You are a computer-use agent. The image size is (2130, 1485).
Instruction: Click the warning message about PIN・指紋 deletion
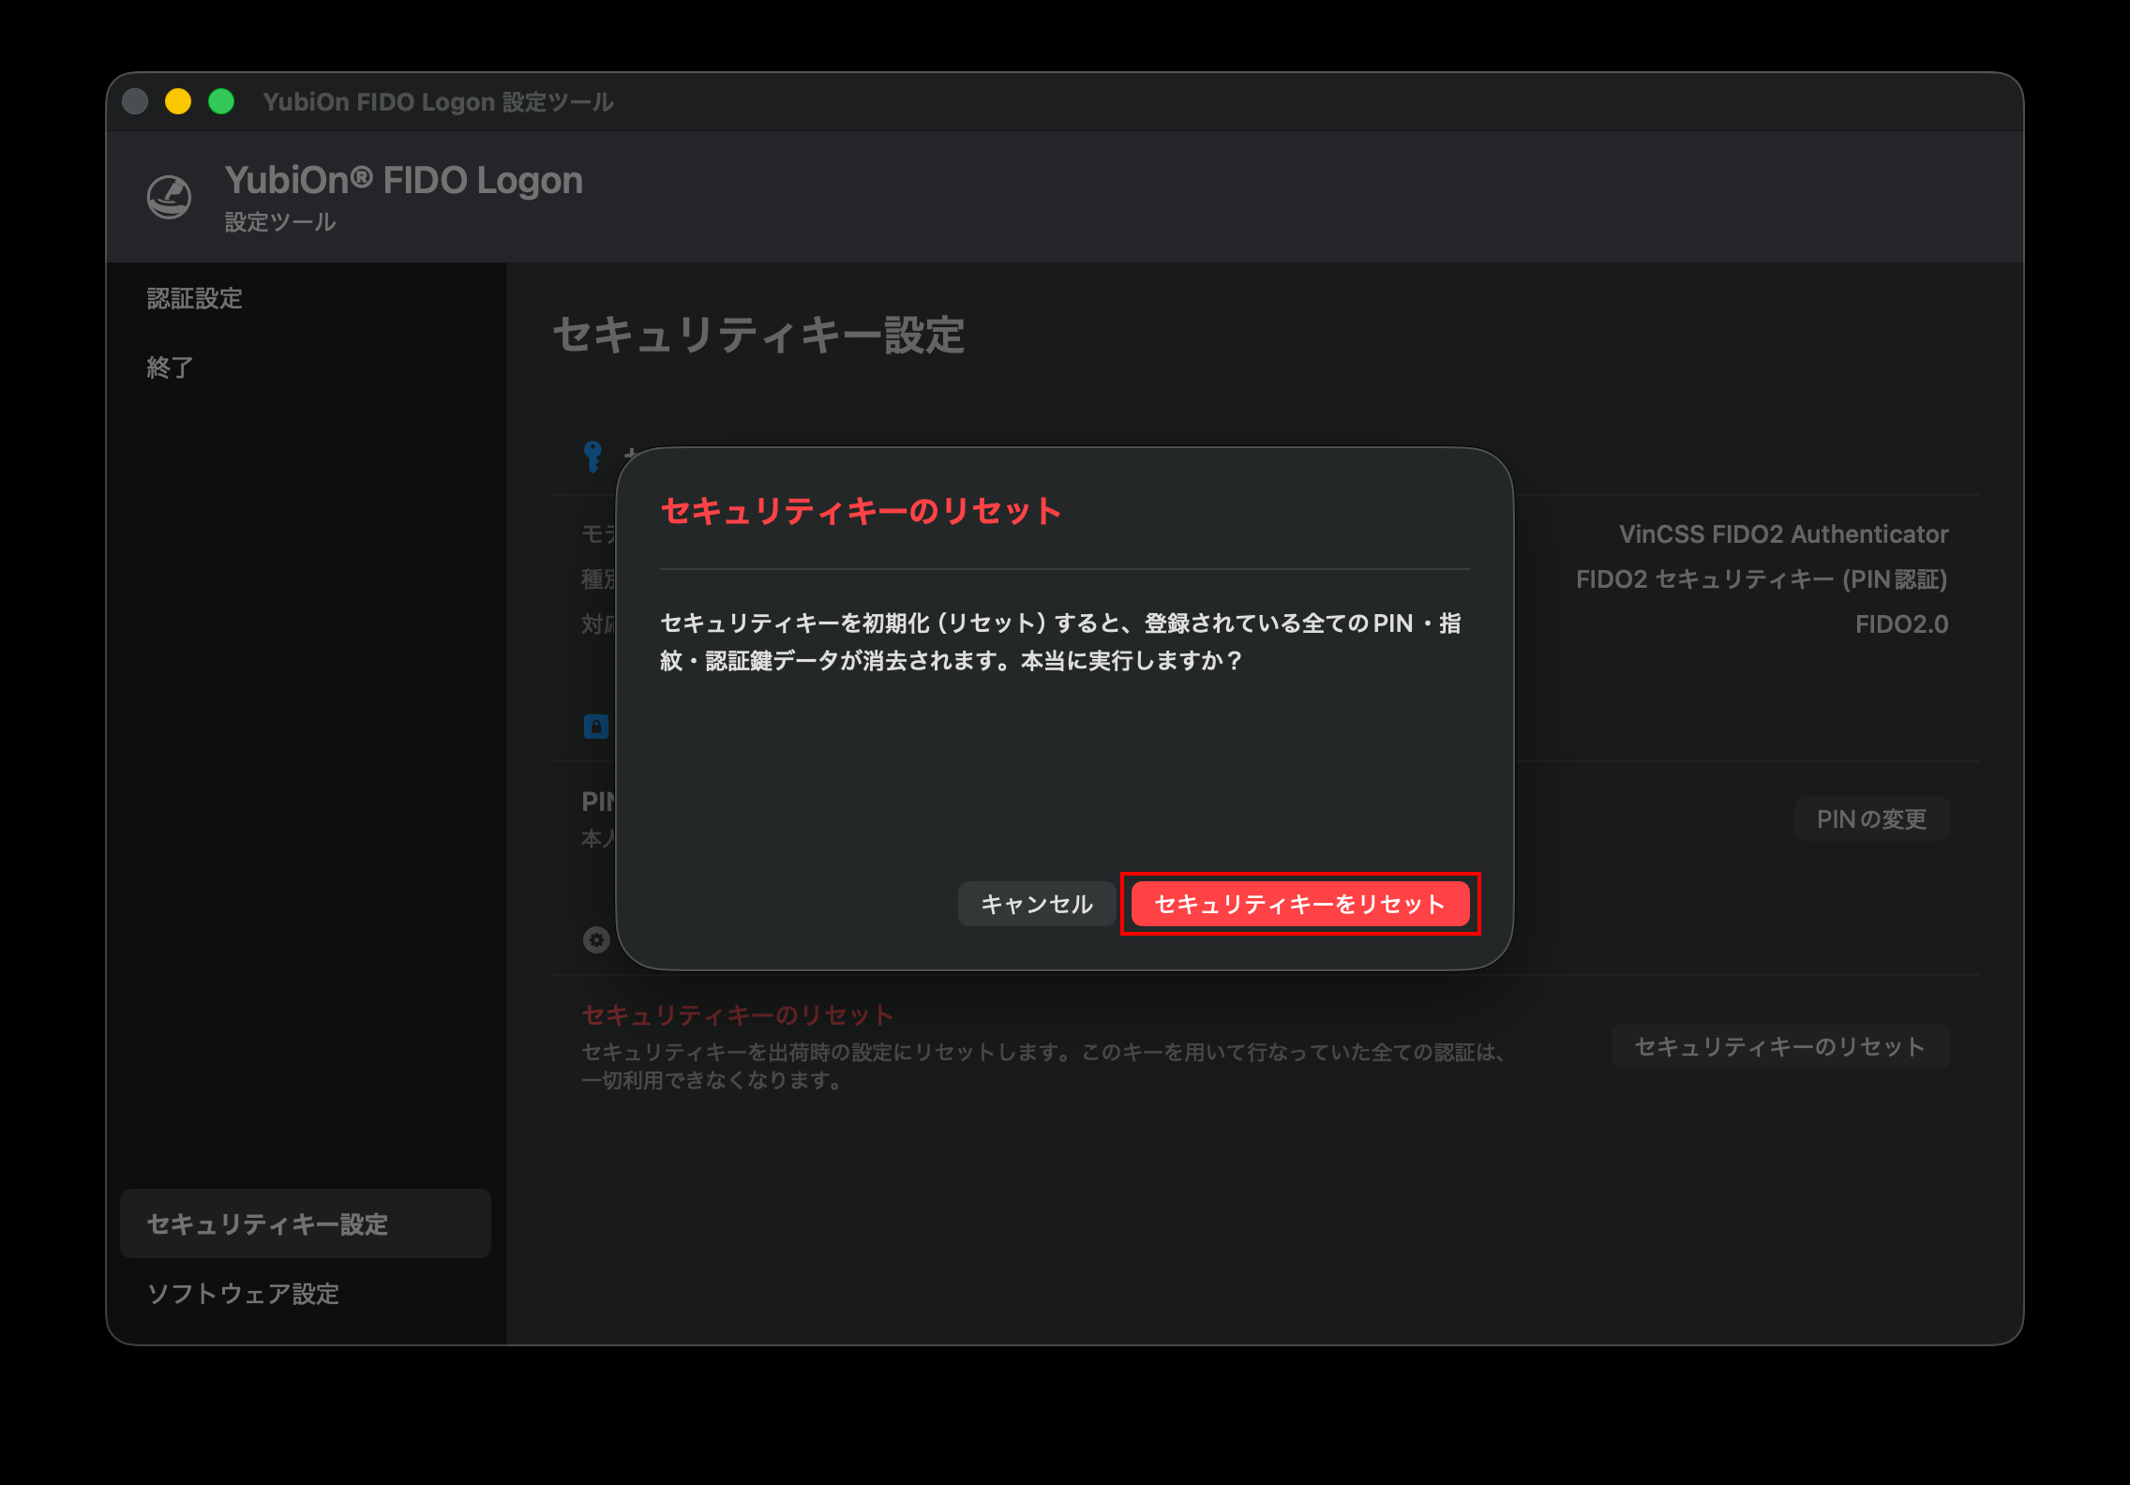tap(1060, 642)
